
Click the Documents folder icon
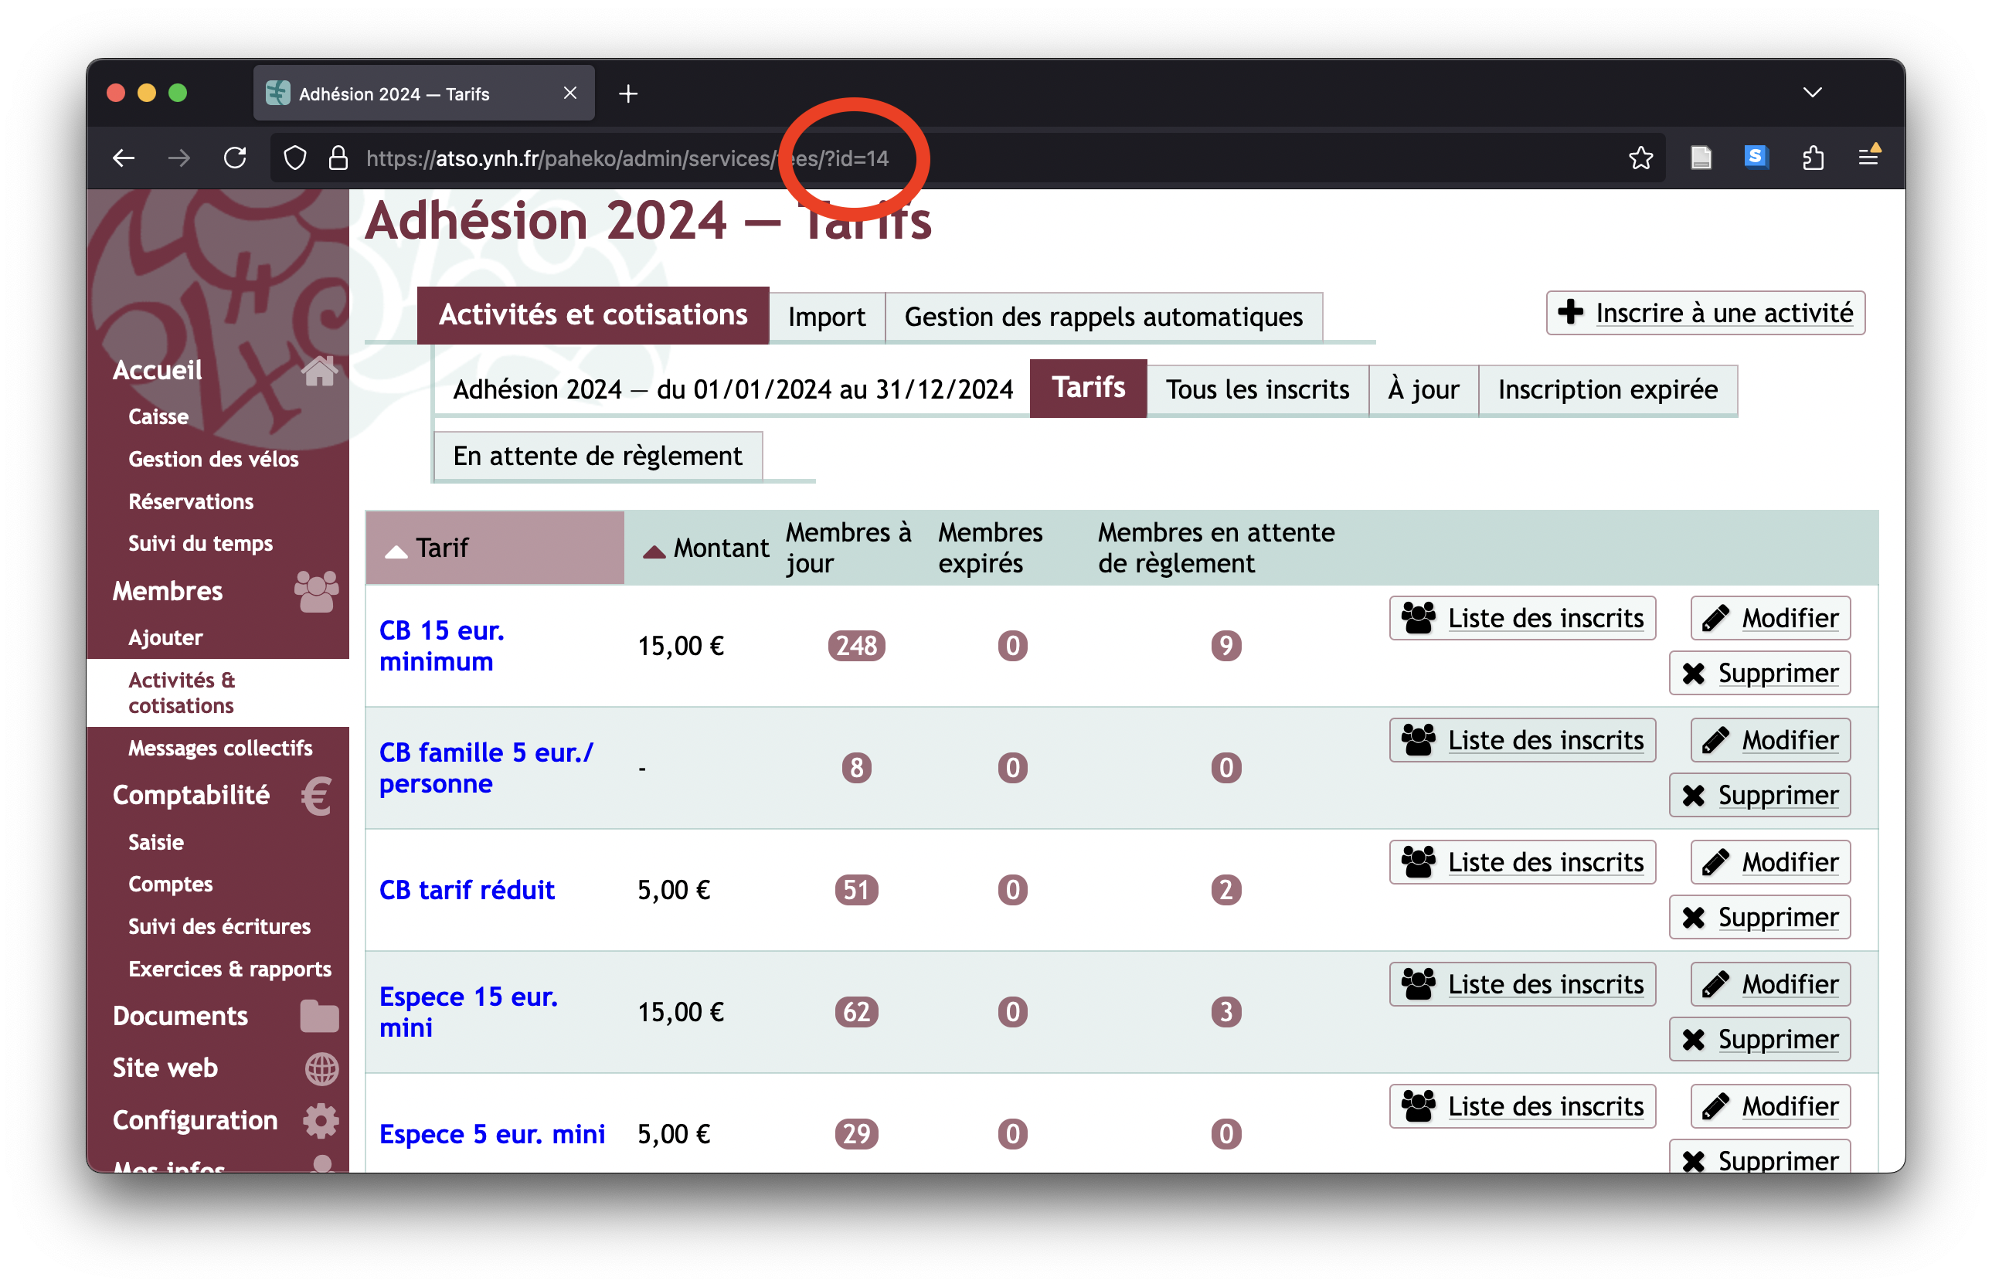[x=318, y=1015]
